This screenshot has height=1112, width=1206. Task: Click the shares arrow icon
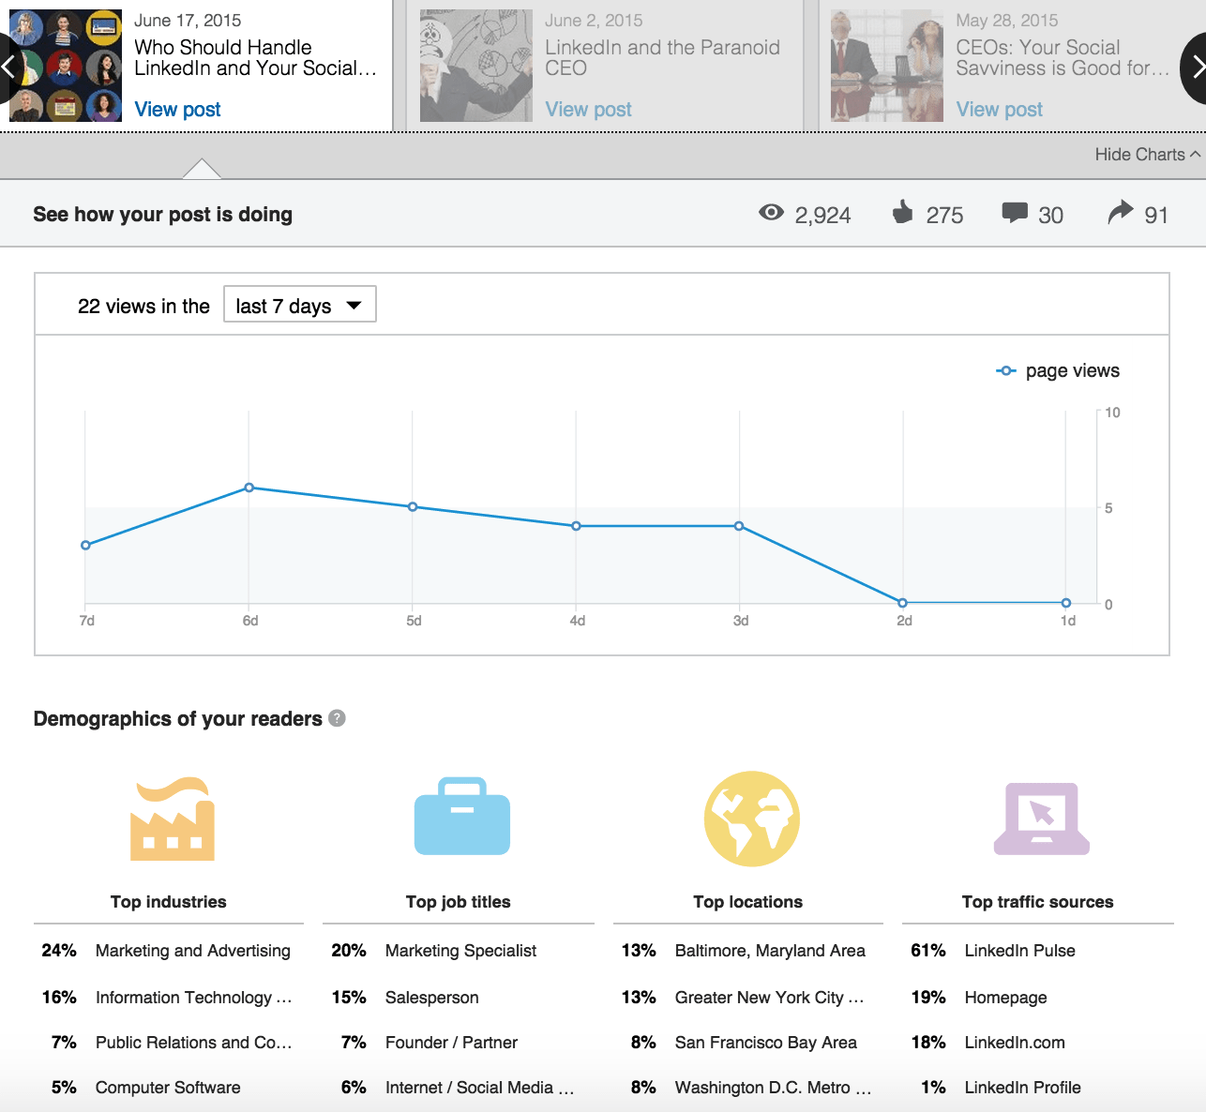click(1121, 212)
